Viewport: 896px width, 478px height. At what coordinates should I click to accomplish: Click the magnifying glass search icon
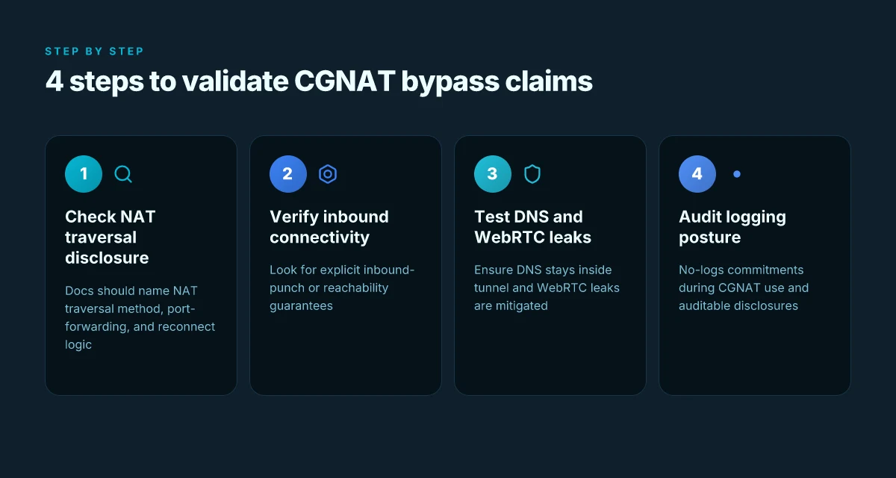pos(123,174)
